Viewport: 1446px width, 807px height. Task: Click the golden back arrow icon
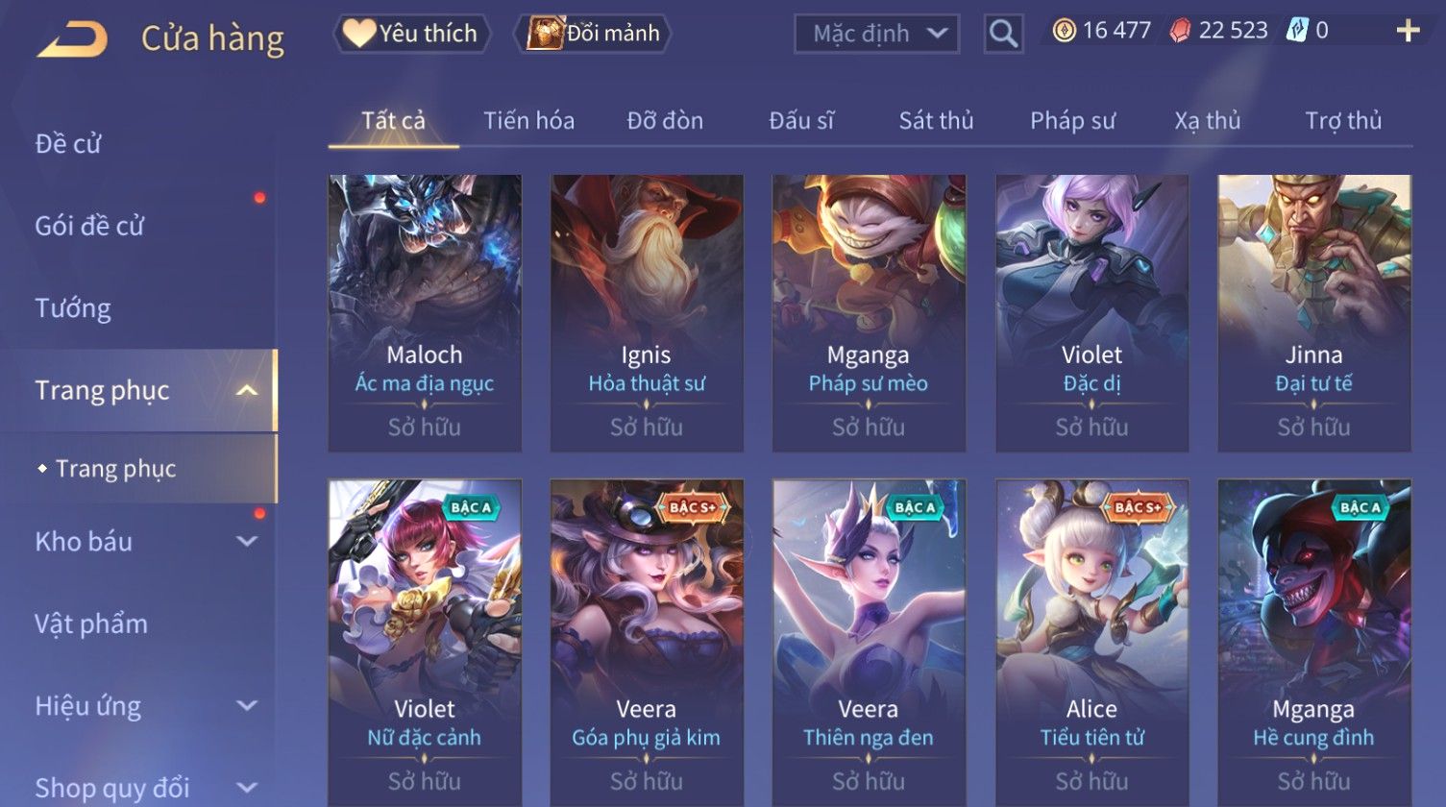pyautogui.click(x=72, y=39)
